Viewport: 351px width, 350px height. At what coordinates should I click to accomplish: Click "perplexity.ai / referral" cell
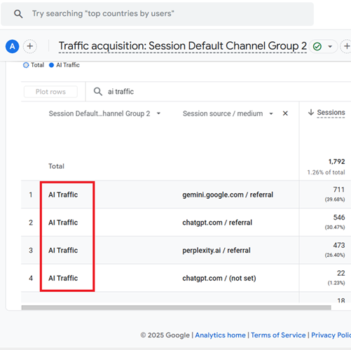pyautogui.click(x=216, y=250)
